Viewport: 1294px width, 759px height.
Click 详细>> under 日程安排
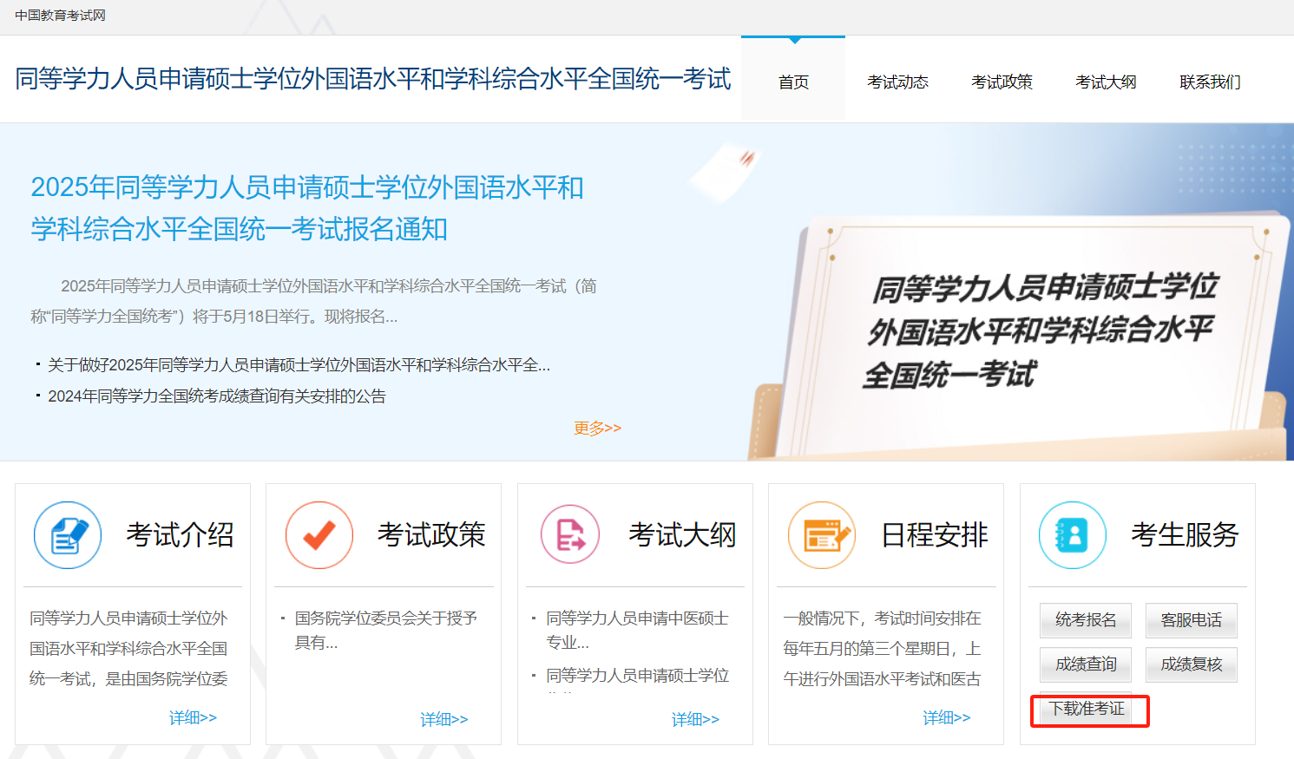(946, 718)
